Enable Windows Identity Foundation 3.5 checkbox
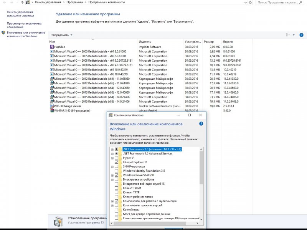The image size is (307, 230). [x=117, y=171]
